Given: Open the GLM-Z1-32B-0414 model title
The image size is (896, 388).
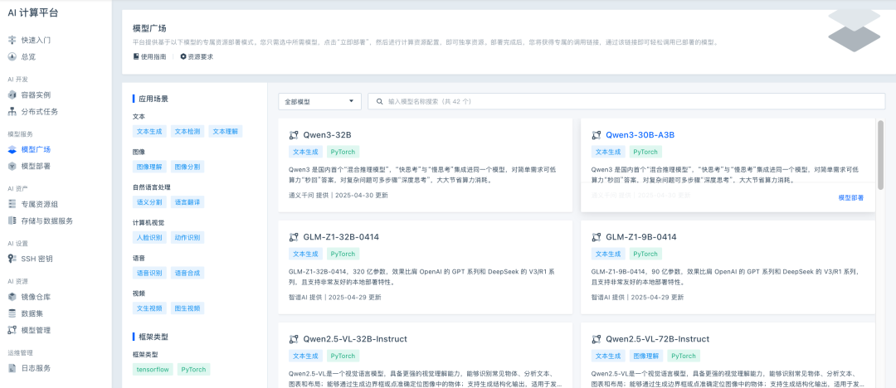Looking at the screenshot, I should pyautogui.click(x=341, y=237).
